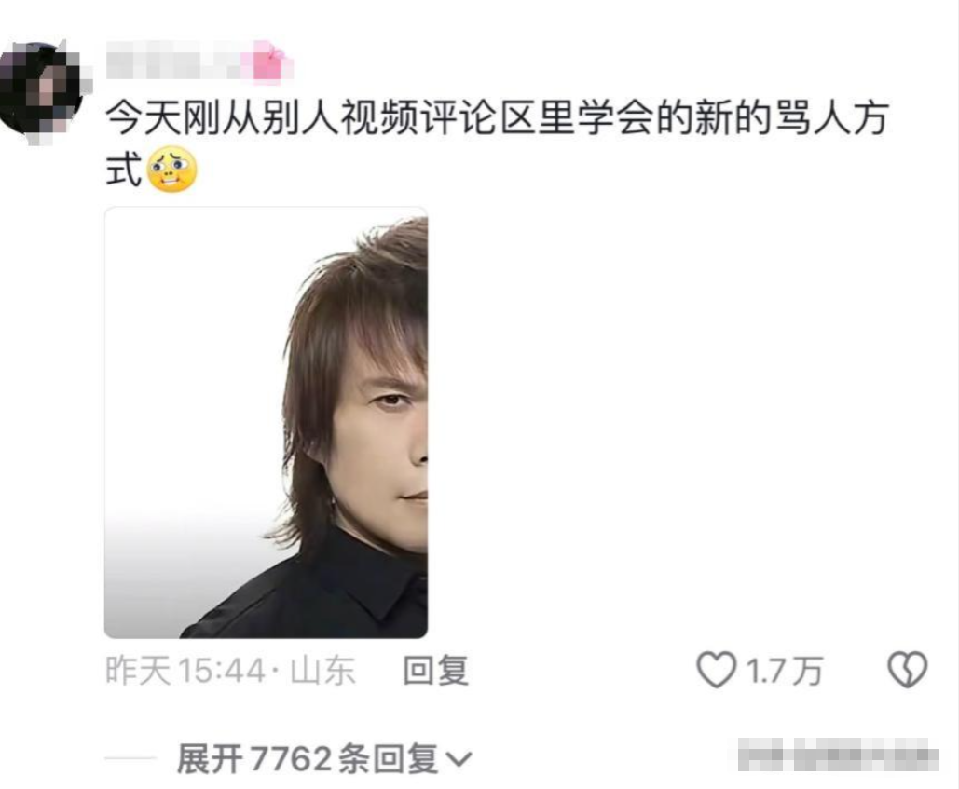The image size is (959, 789).
Task: Open the commenter's pixelated avatar
Action: [x=42, y=91]
